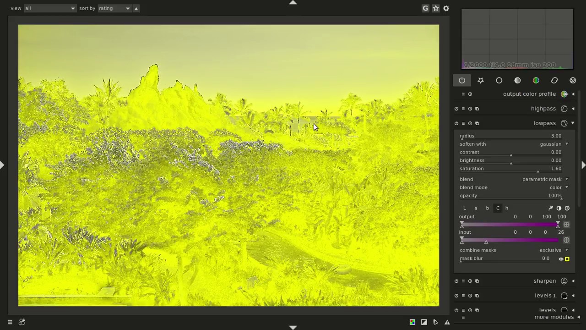Pick input range with crosshair picker
This screenshot has height=330, width=586.
pos(566,240)
